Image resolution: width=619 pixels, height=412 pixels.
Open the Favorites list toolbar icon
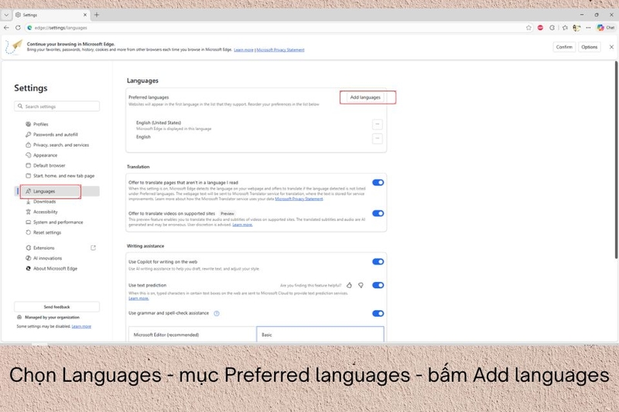coord(565,28)
